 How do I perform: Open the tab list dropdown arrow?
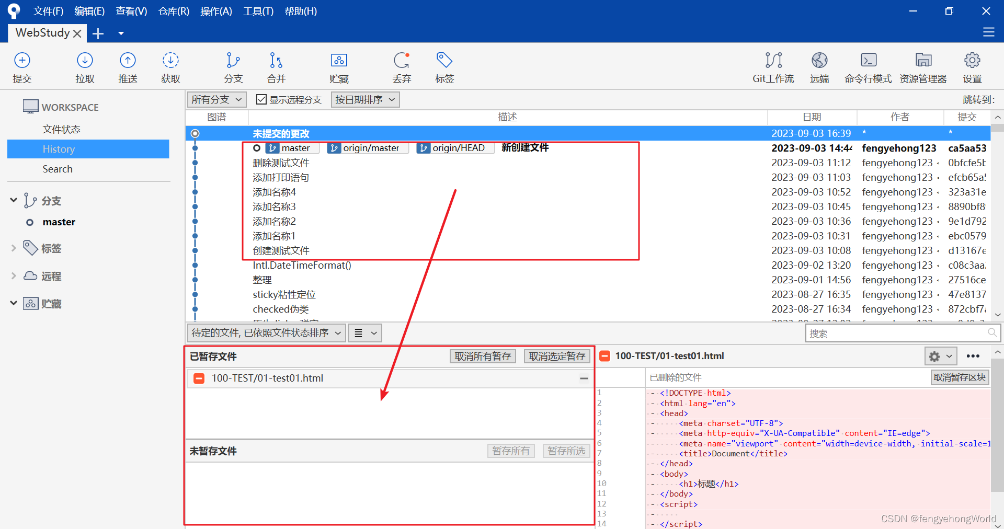(x=121, y=33)
